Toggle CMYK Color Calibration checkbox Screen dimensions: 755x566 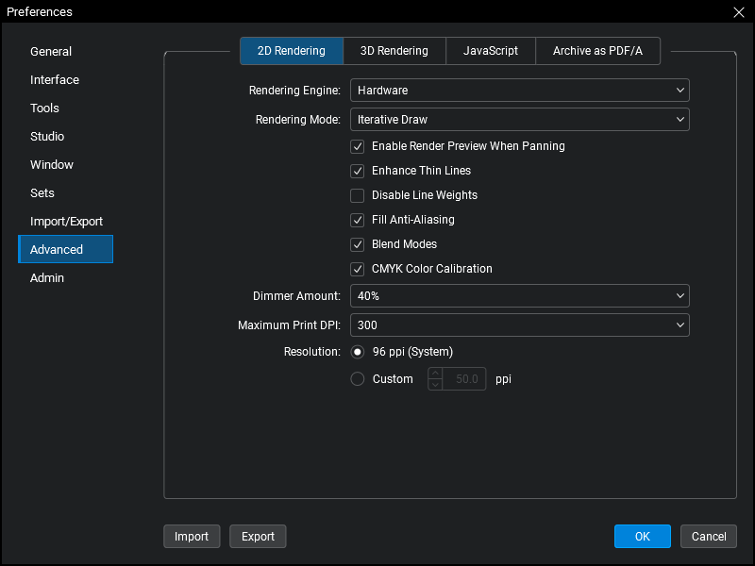(x=358, y=269)
